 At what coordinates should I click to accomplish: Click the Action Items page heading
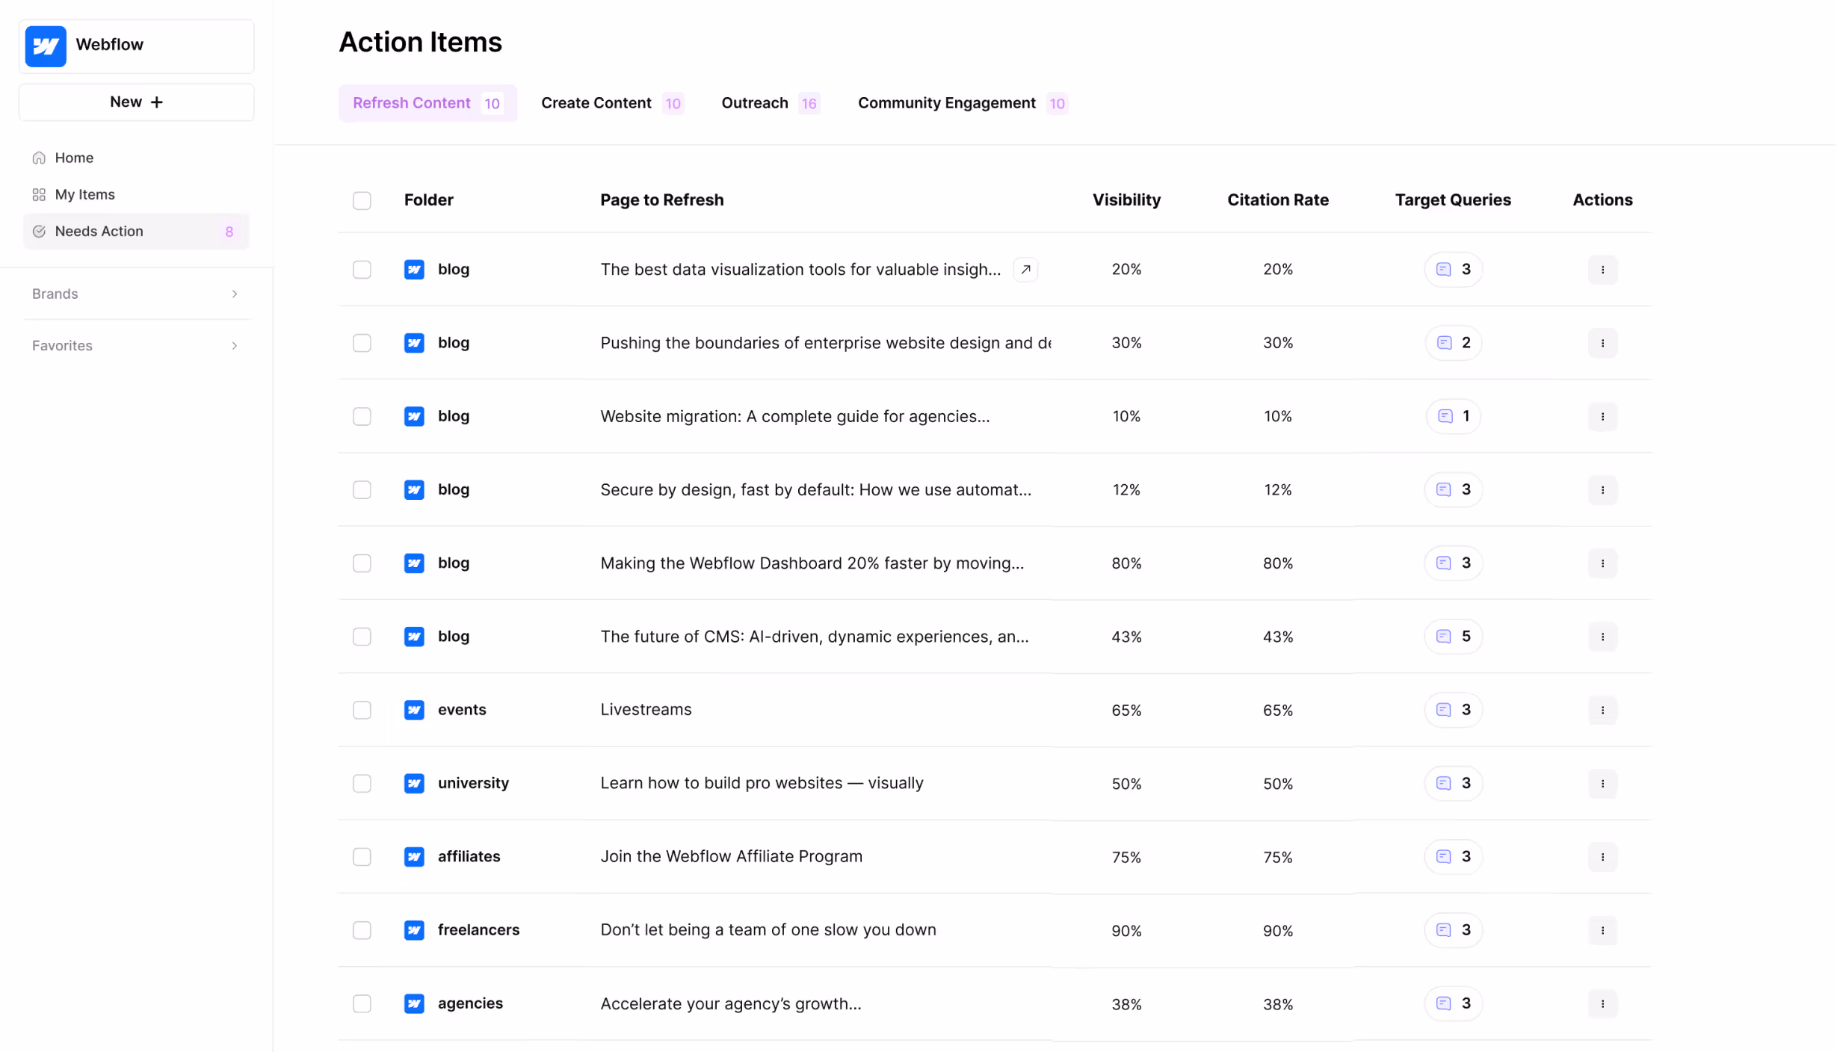pyautogui.click(x=420, y=42)
